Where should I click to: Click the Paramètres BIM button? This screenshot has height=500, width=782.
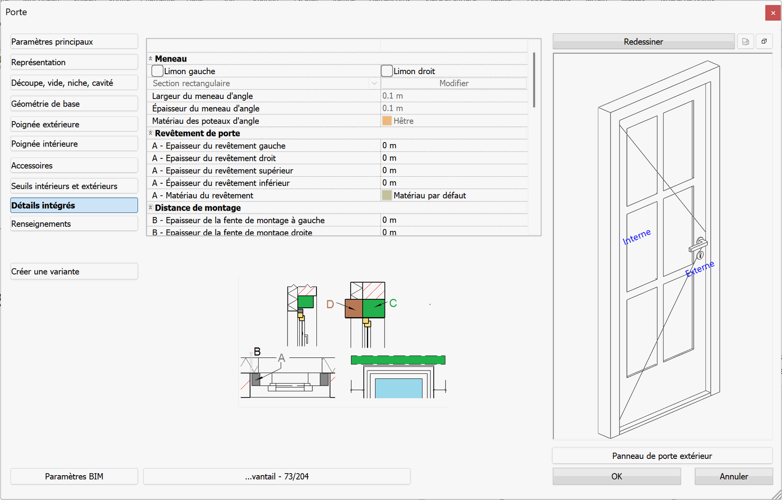click(x=74, y=476)
